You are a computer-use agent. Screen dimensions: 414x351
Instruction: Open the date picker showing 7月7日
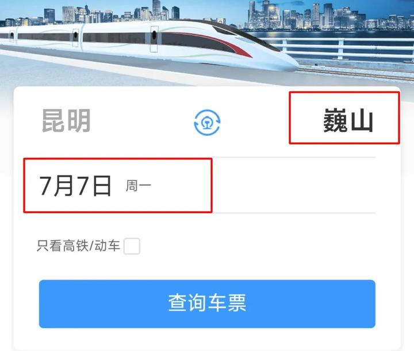point(118,185)
